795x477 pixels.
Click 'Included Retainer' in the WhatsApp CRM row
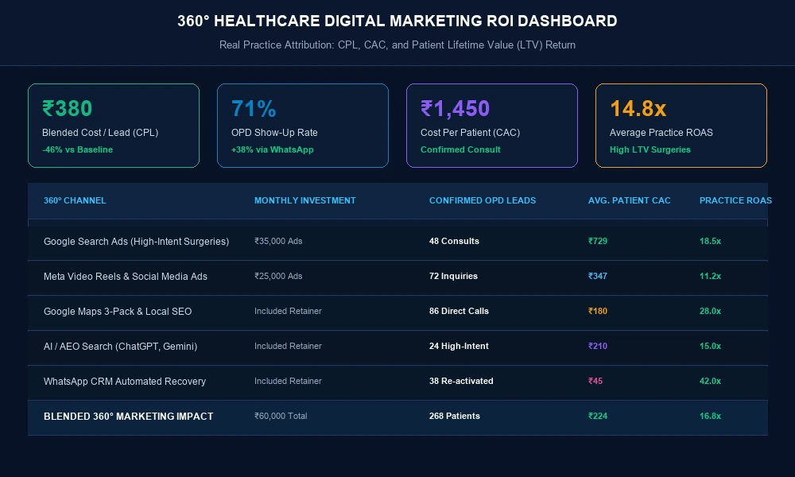pyautogui.click(x=288, y=381)
